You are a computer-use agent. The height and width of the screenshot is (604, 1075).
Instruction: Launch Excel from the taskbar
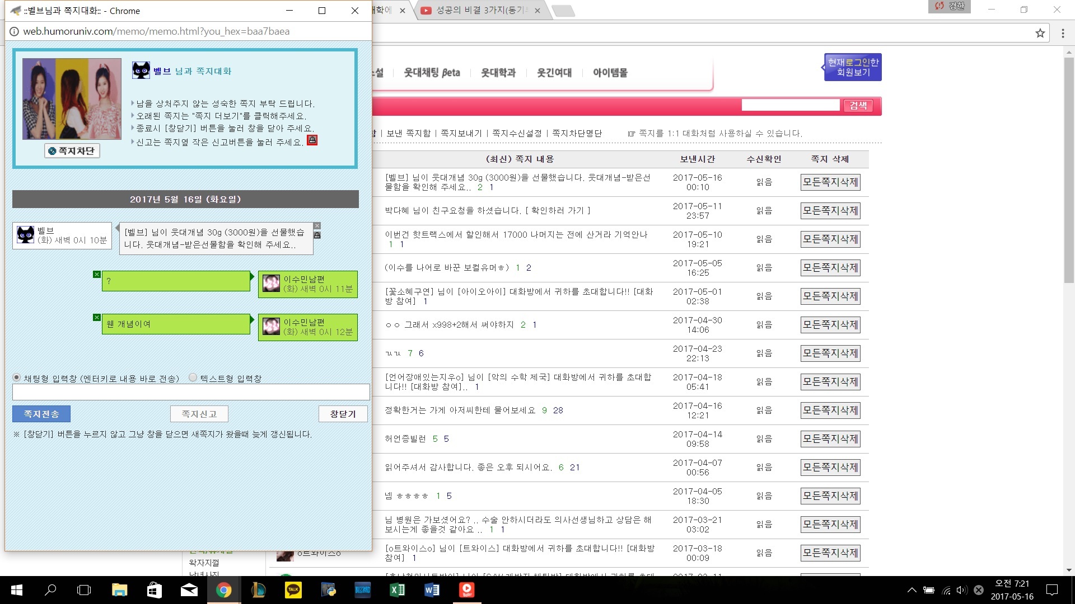(397, 589)
